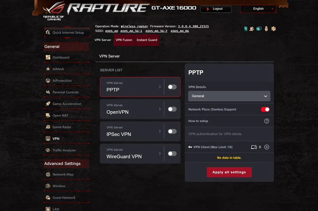Image resolution: width=318 pixels, height=211 pixels.
Task: Check the USB device status icon
Action: pyautogui.click(x=266, y=29)
